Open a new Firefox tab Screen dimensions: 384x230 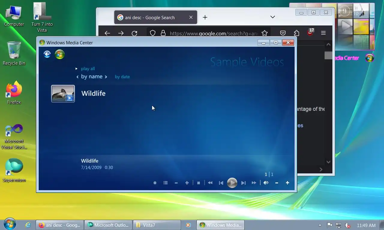coord(205,17)
